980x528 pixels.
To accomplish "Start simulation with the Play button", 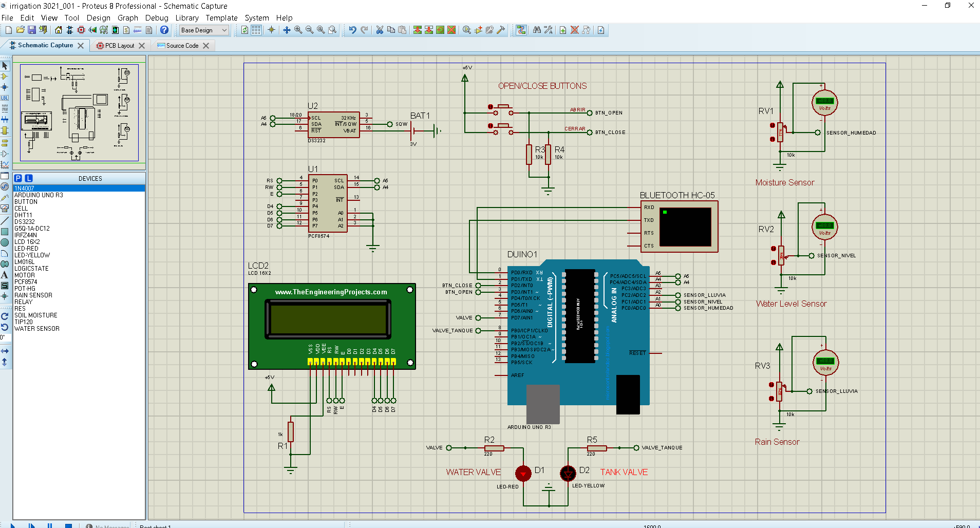I will click(x=13, y=525).
